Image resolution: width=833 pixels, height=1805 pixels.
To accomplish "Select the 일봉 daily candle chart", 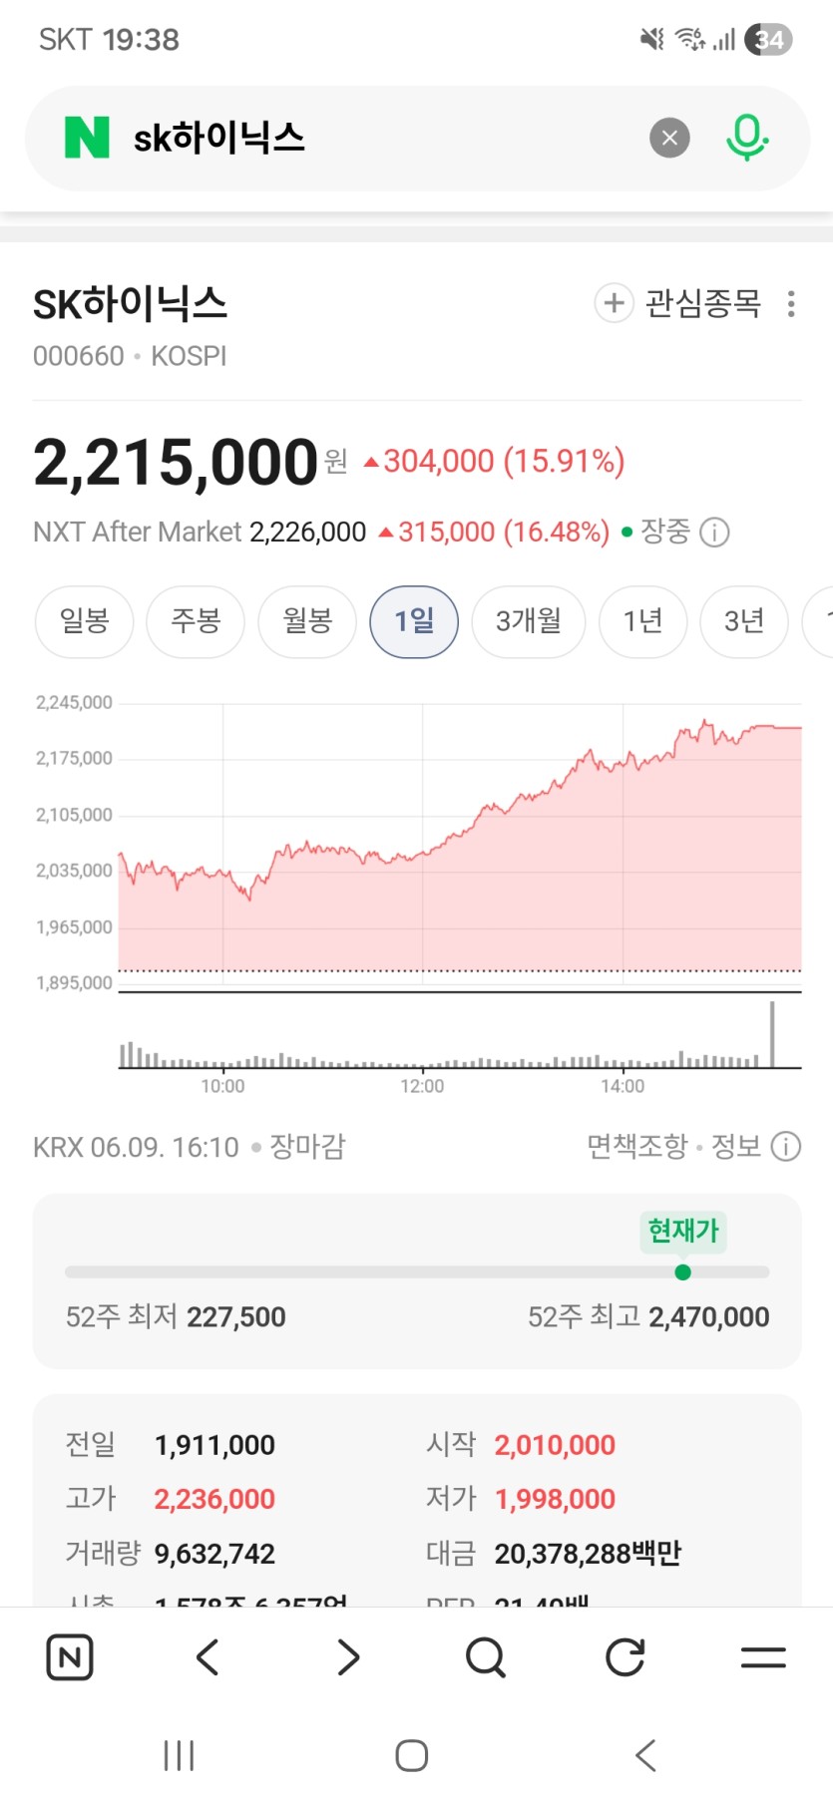I will coord(84,621).
